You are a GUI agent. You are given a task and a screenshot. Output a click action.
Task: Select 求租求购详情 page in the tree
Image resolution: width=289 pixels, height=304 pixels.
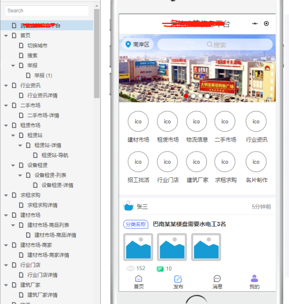point(42,205)
